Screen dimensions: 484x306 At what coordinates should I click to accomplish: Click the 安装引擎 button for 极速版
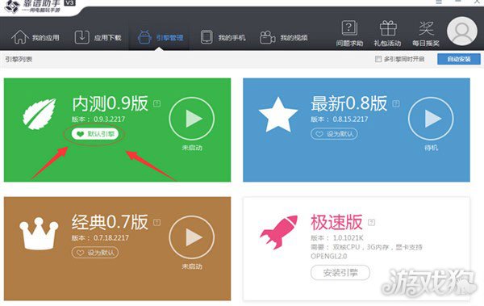point(340,273)
